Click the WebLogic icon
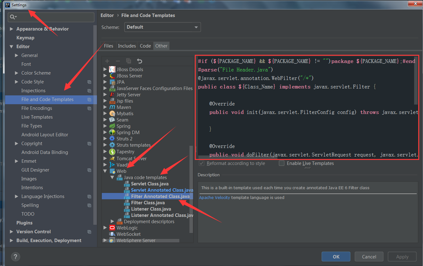Screen dimensions: 423x266 click(x=112, y=228)
